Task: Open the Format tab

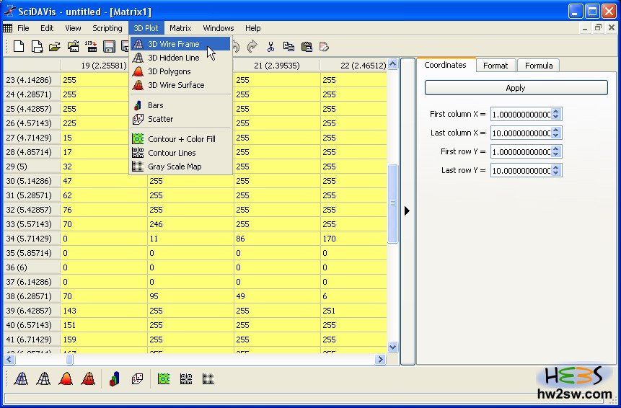Action: [x=496, y=66]
